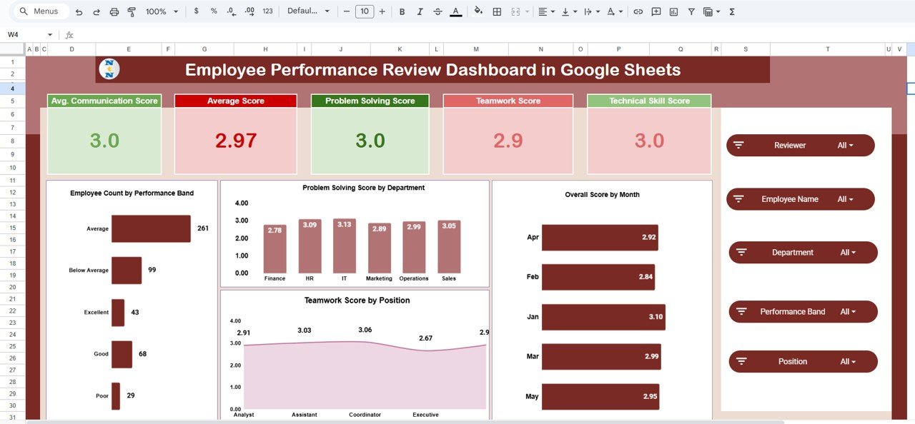
Task: Open the Menus search box
Action: click(x=39, y=11)
